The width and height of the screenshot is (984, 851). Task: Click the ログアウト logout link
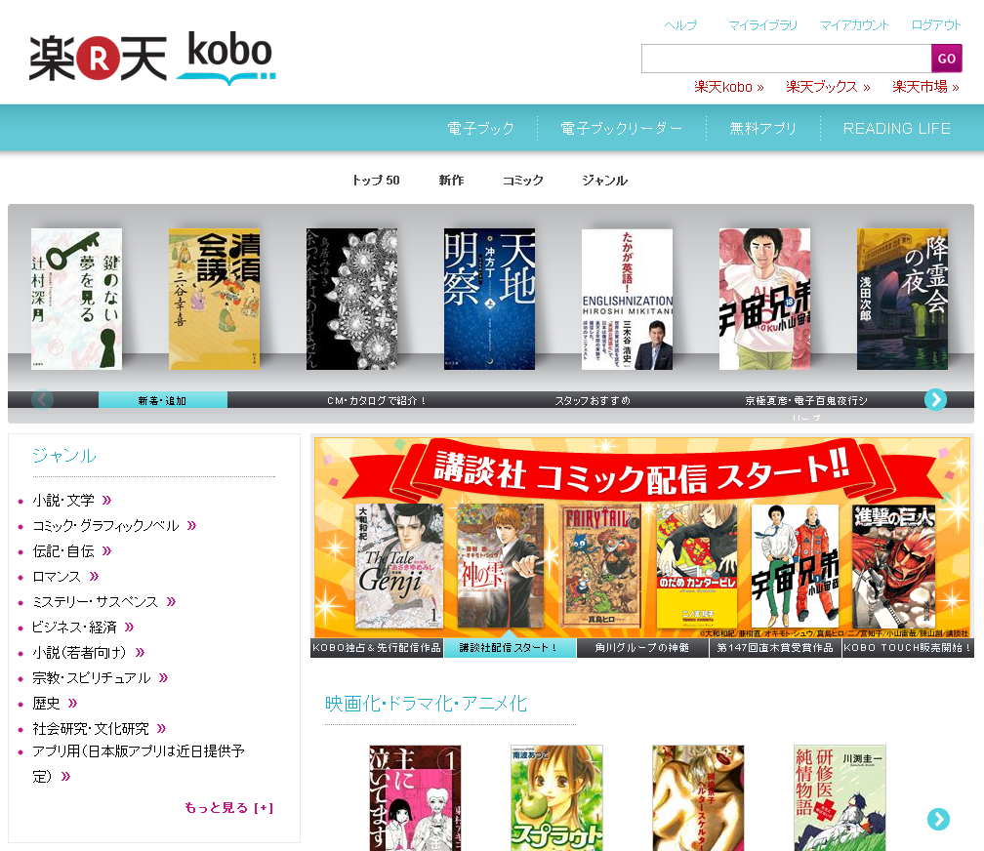(x=935, y=25)
